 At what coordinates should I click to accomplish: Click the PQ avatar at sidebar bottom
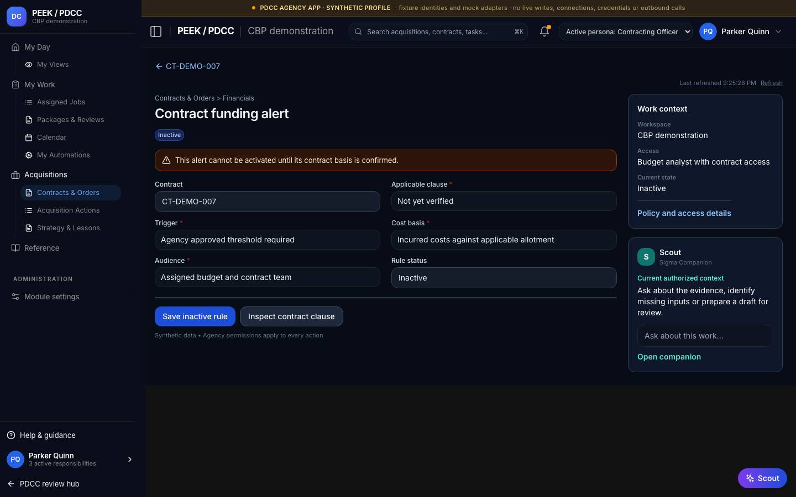pos(15,459)
